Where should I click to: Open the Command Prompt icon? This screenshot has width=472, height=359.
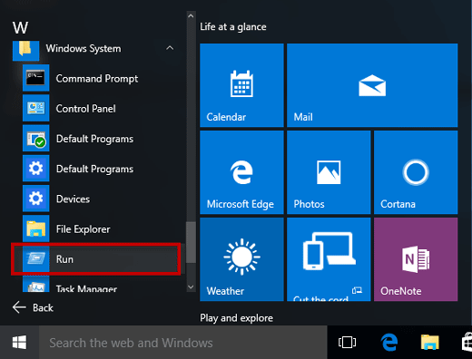coord(35,78)
